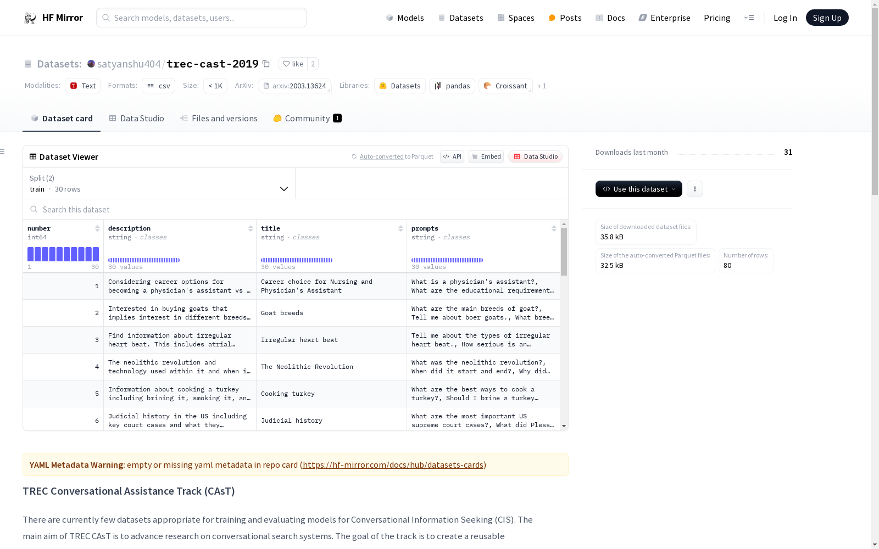This screenshot has height=549, width=879.
Task: Click the number column histogram
Action: 63,254
